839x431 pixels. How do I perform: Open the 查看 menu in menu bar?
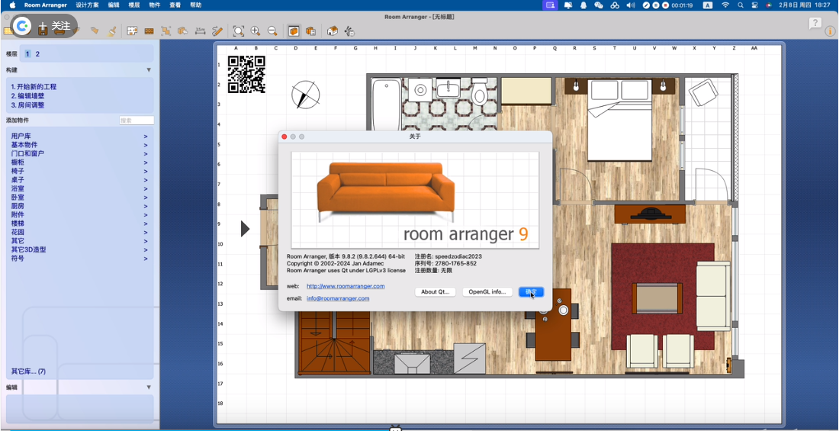[x=175, y=5]
